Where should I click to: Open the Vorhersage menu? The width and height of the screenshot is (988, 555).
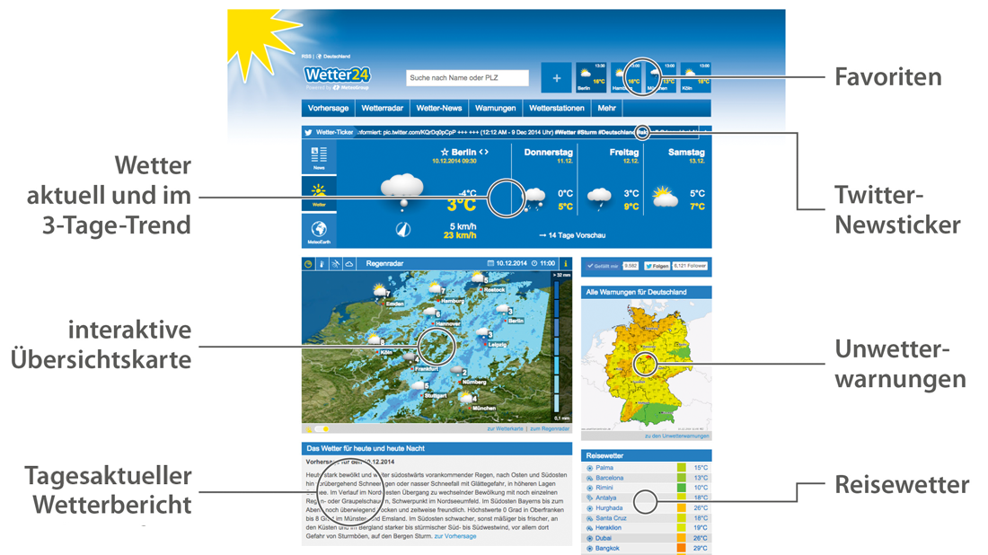(328, 109)
